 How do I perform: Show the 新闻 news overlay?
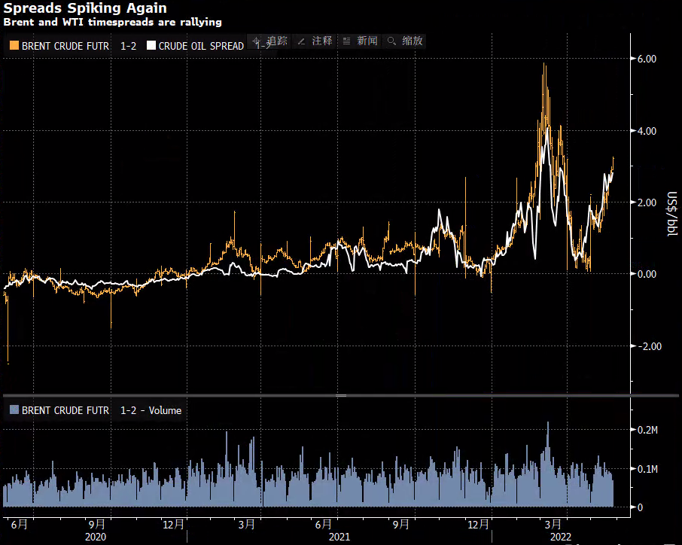coord(360,41)
